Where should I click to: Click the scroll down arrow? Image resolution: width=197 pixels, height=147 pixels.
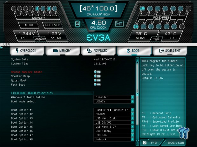pos(137,143)
